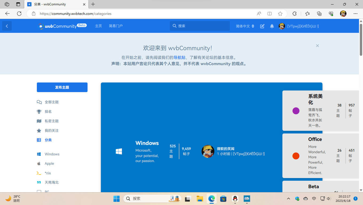Click 9,459 帖子 count in Windows card
Image resolution: width=363 pixels, height=205 pixels.
pos(186,151)
